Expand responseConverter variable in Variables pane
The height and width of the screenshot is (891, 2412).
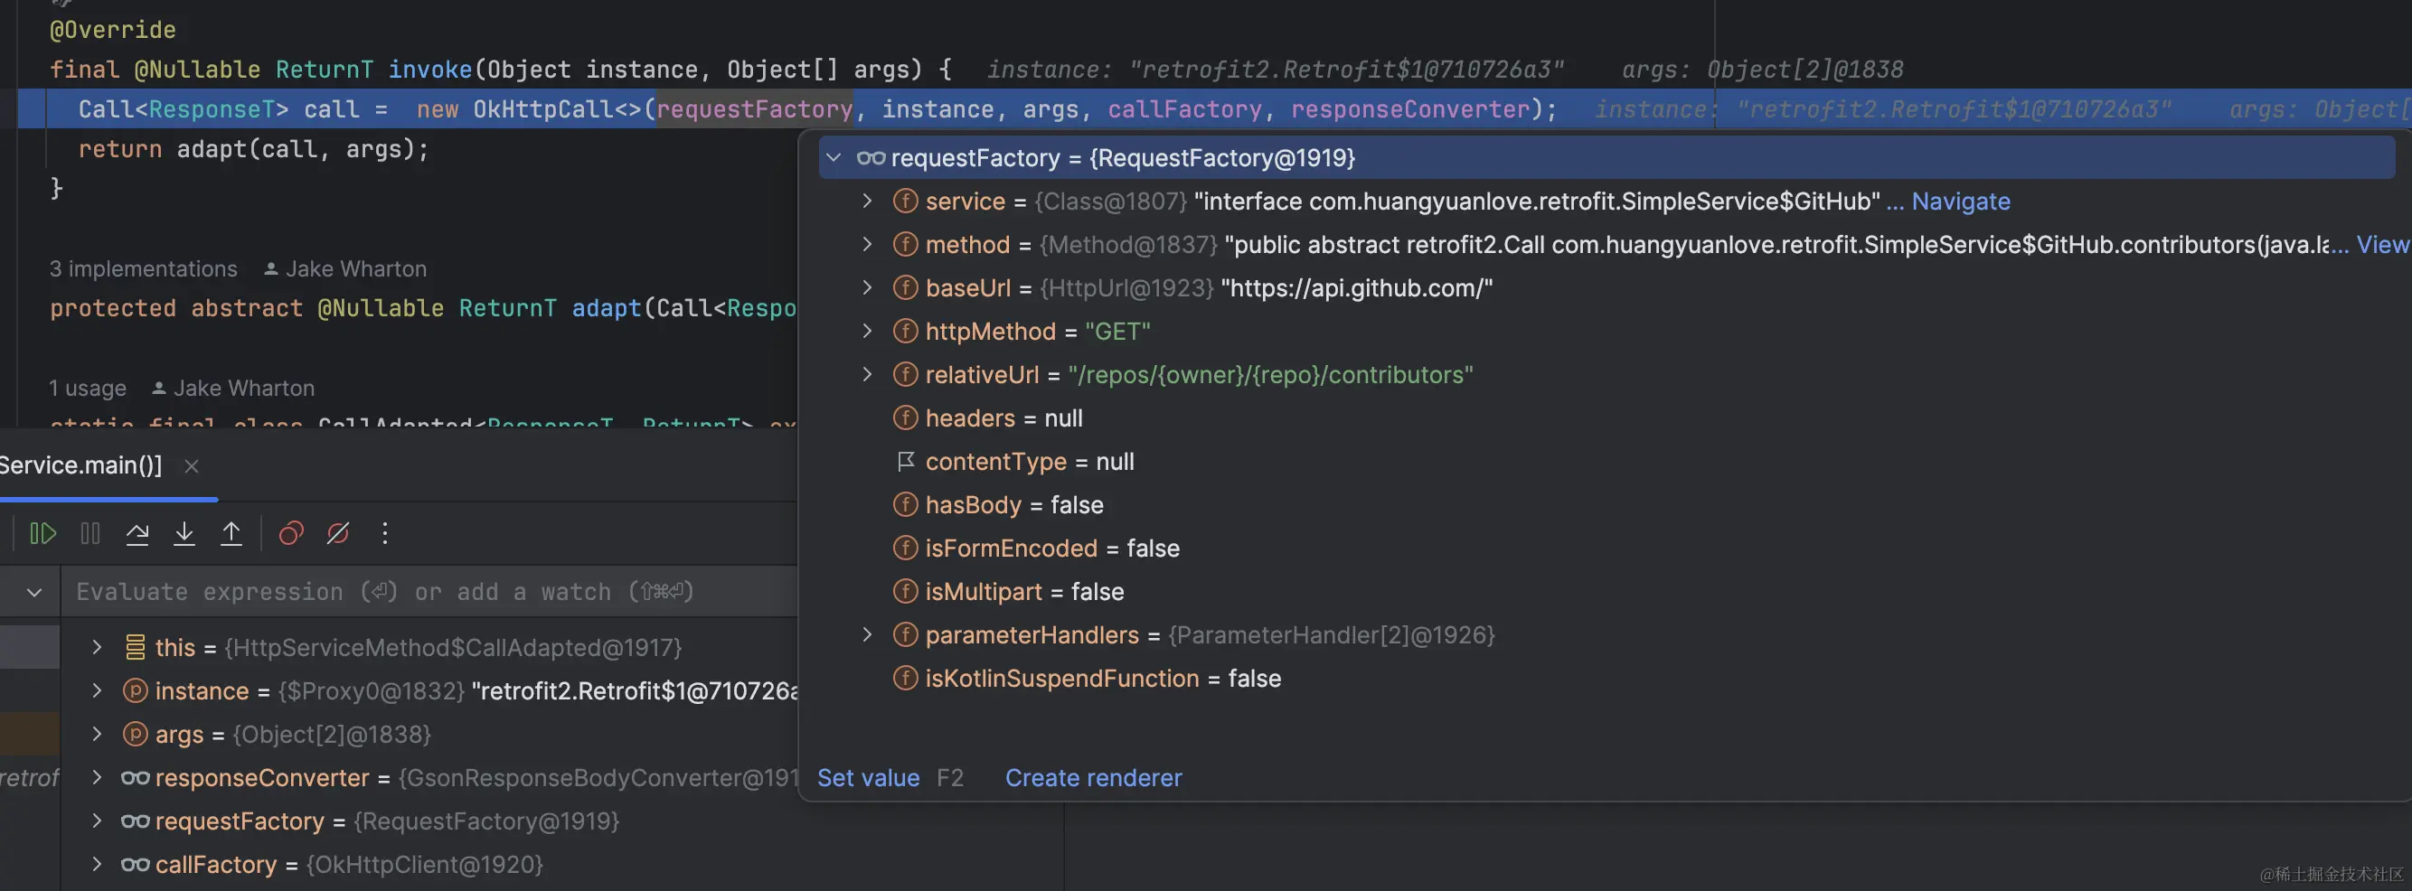coord(97,777)
